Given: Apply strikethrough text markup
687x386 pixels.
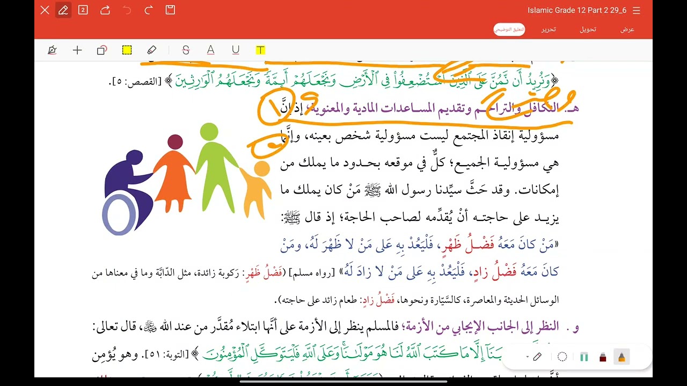Looking at the screenshot, I should (x=186, y=50).
